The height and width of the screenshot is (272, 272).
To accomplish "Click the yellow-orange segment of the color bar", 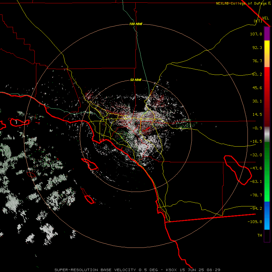I will coord(267,54).
